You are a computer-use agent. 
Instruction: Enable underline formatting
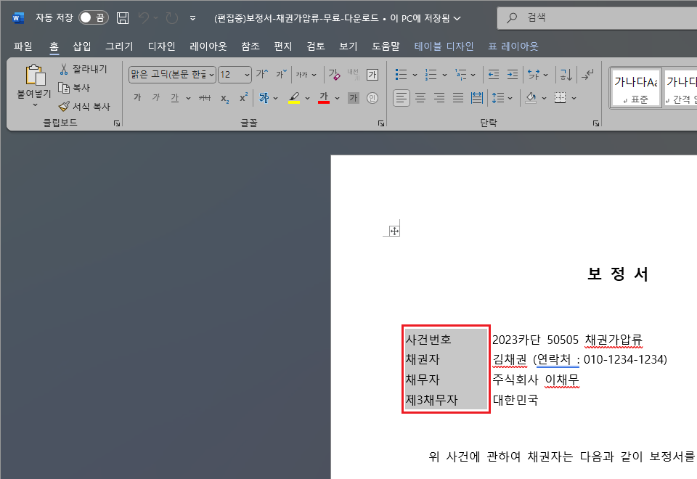point(176,98)
